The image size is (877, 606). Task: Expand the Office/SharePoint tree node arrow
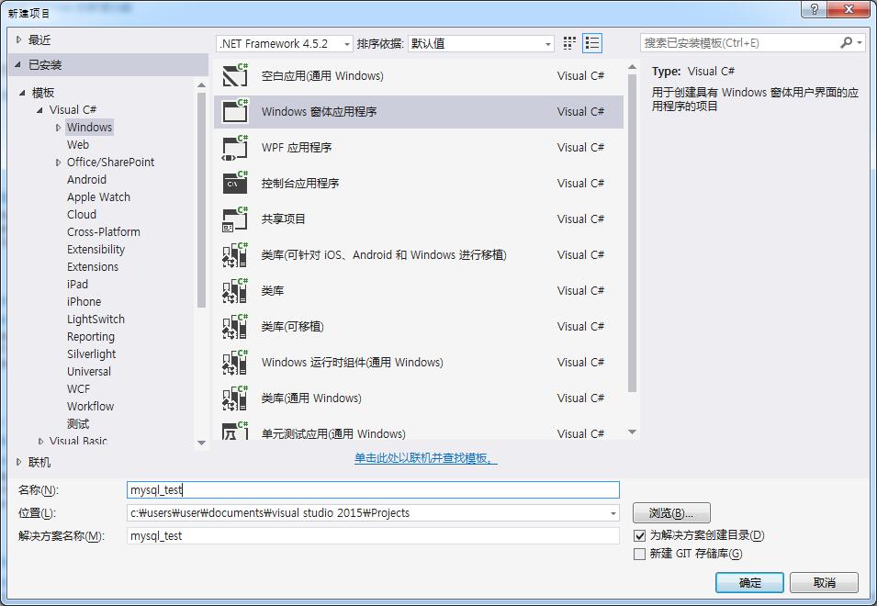click(x=58, y=163)
